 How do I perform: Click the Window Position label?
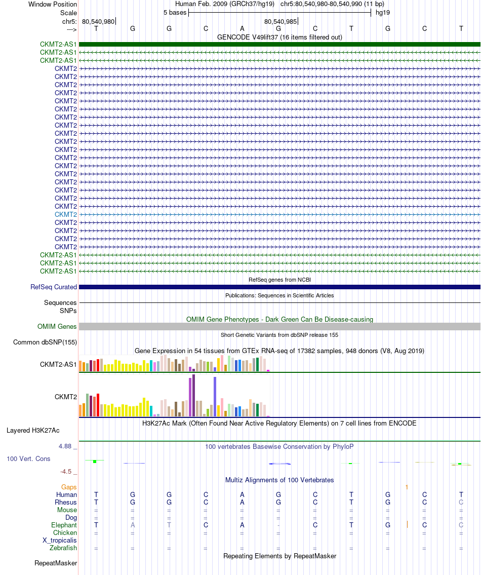(x=53, y=5)
